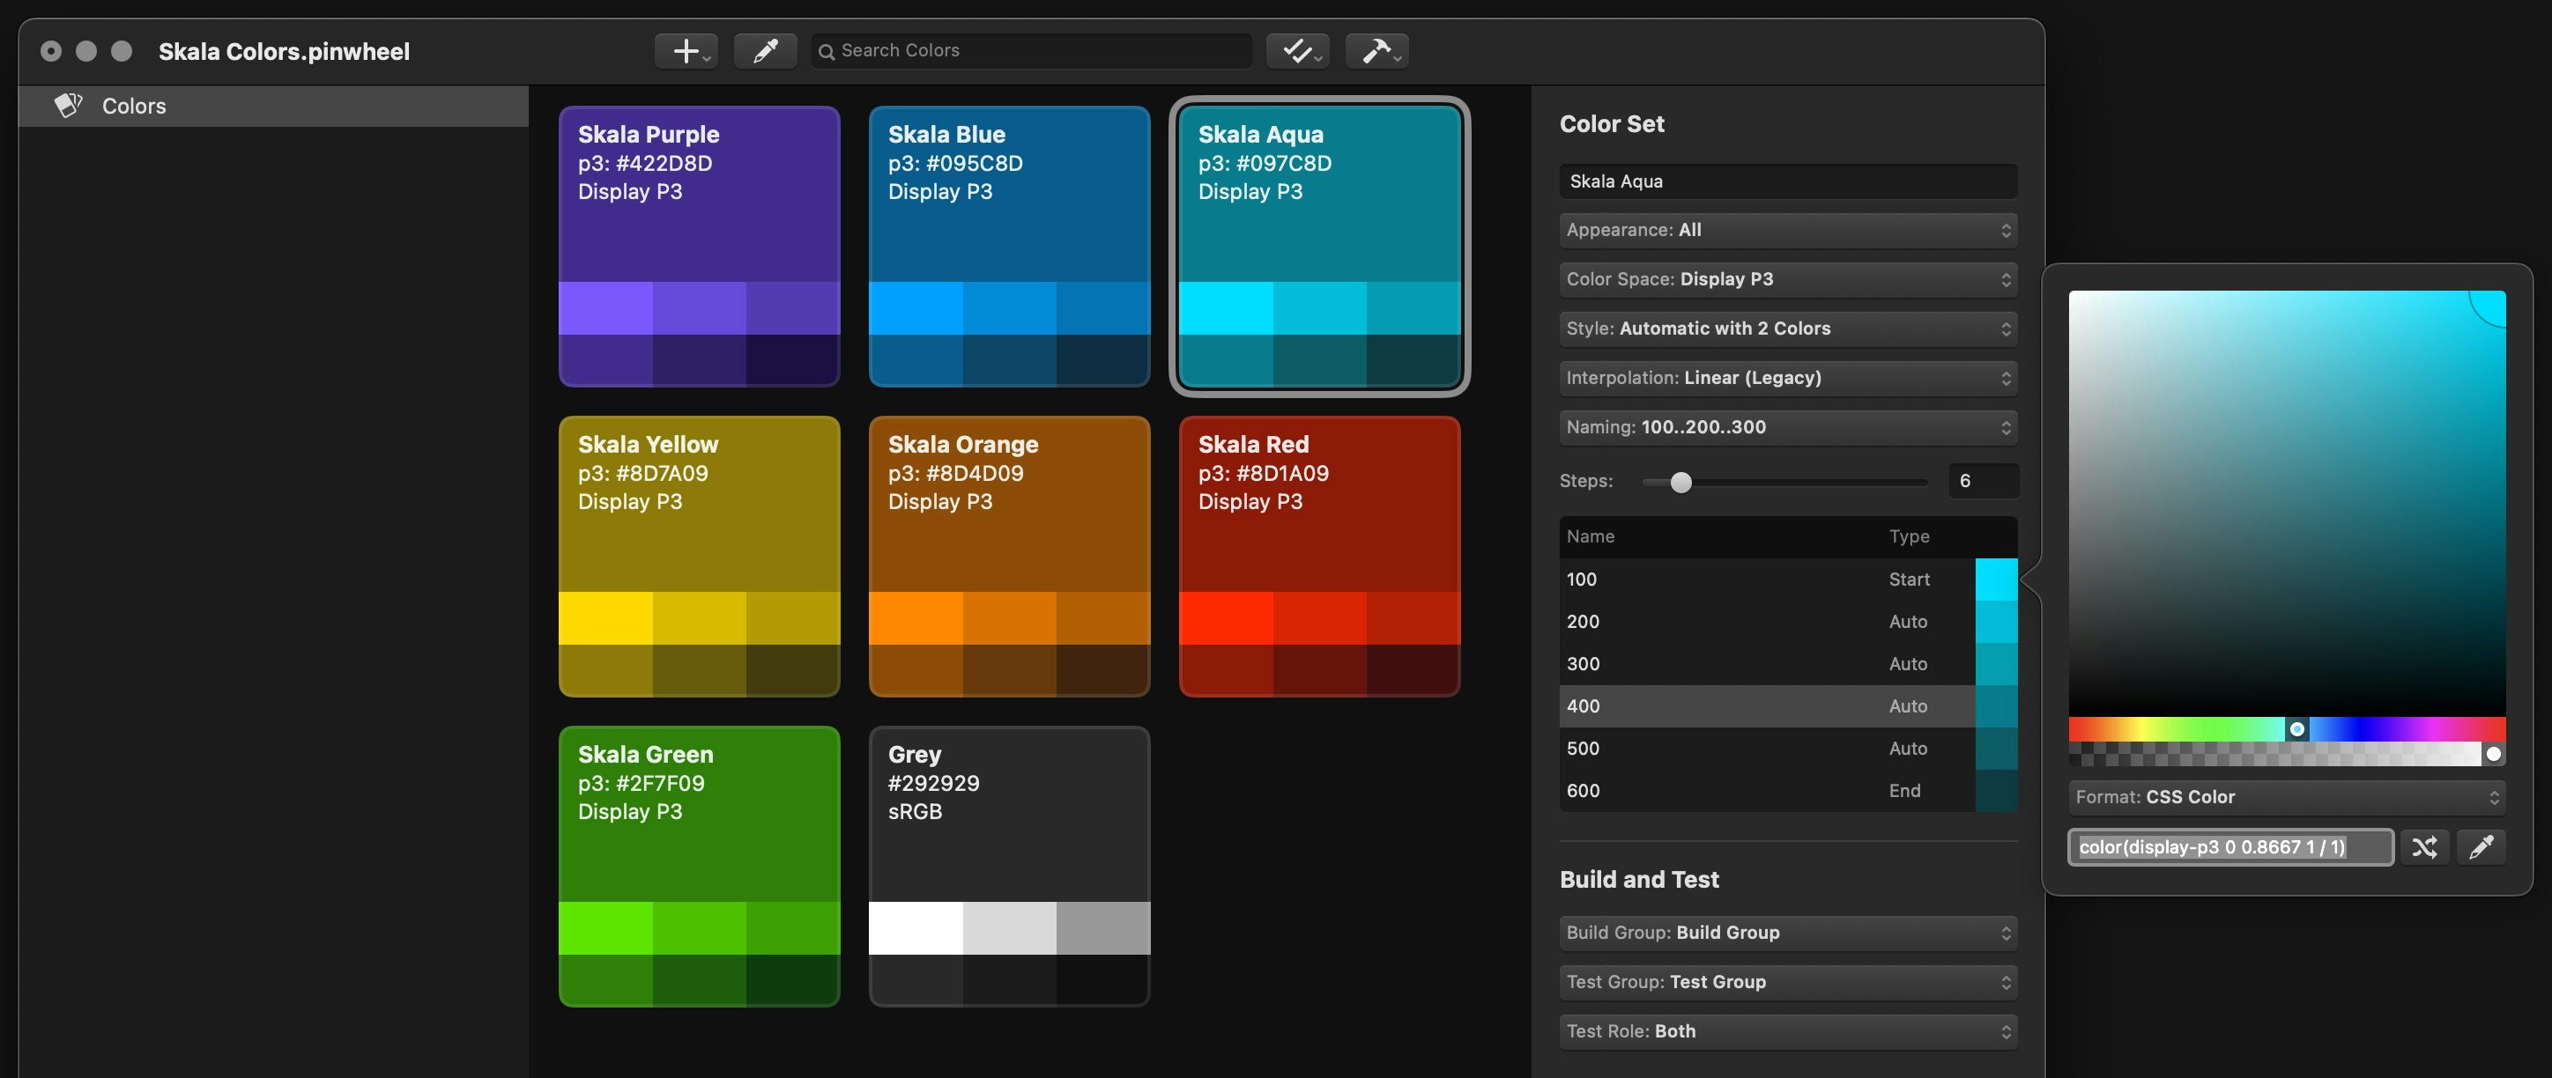Click the color swatch for step 200

click(x=1996, y=622)
